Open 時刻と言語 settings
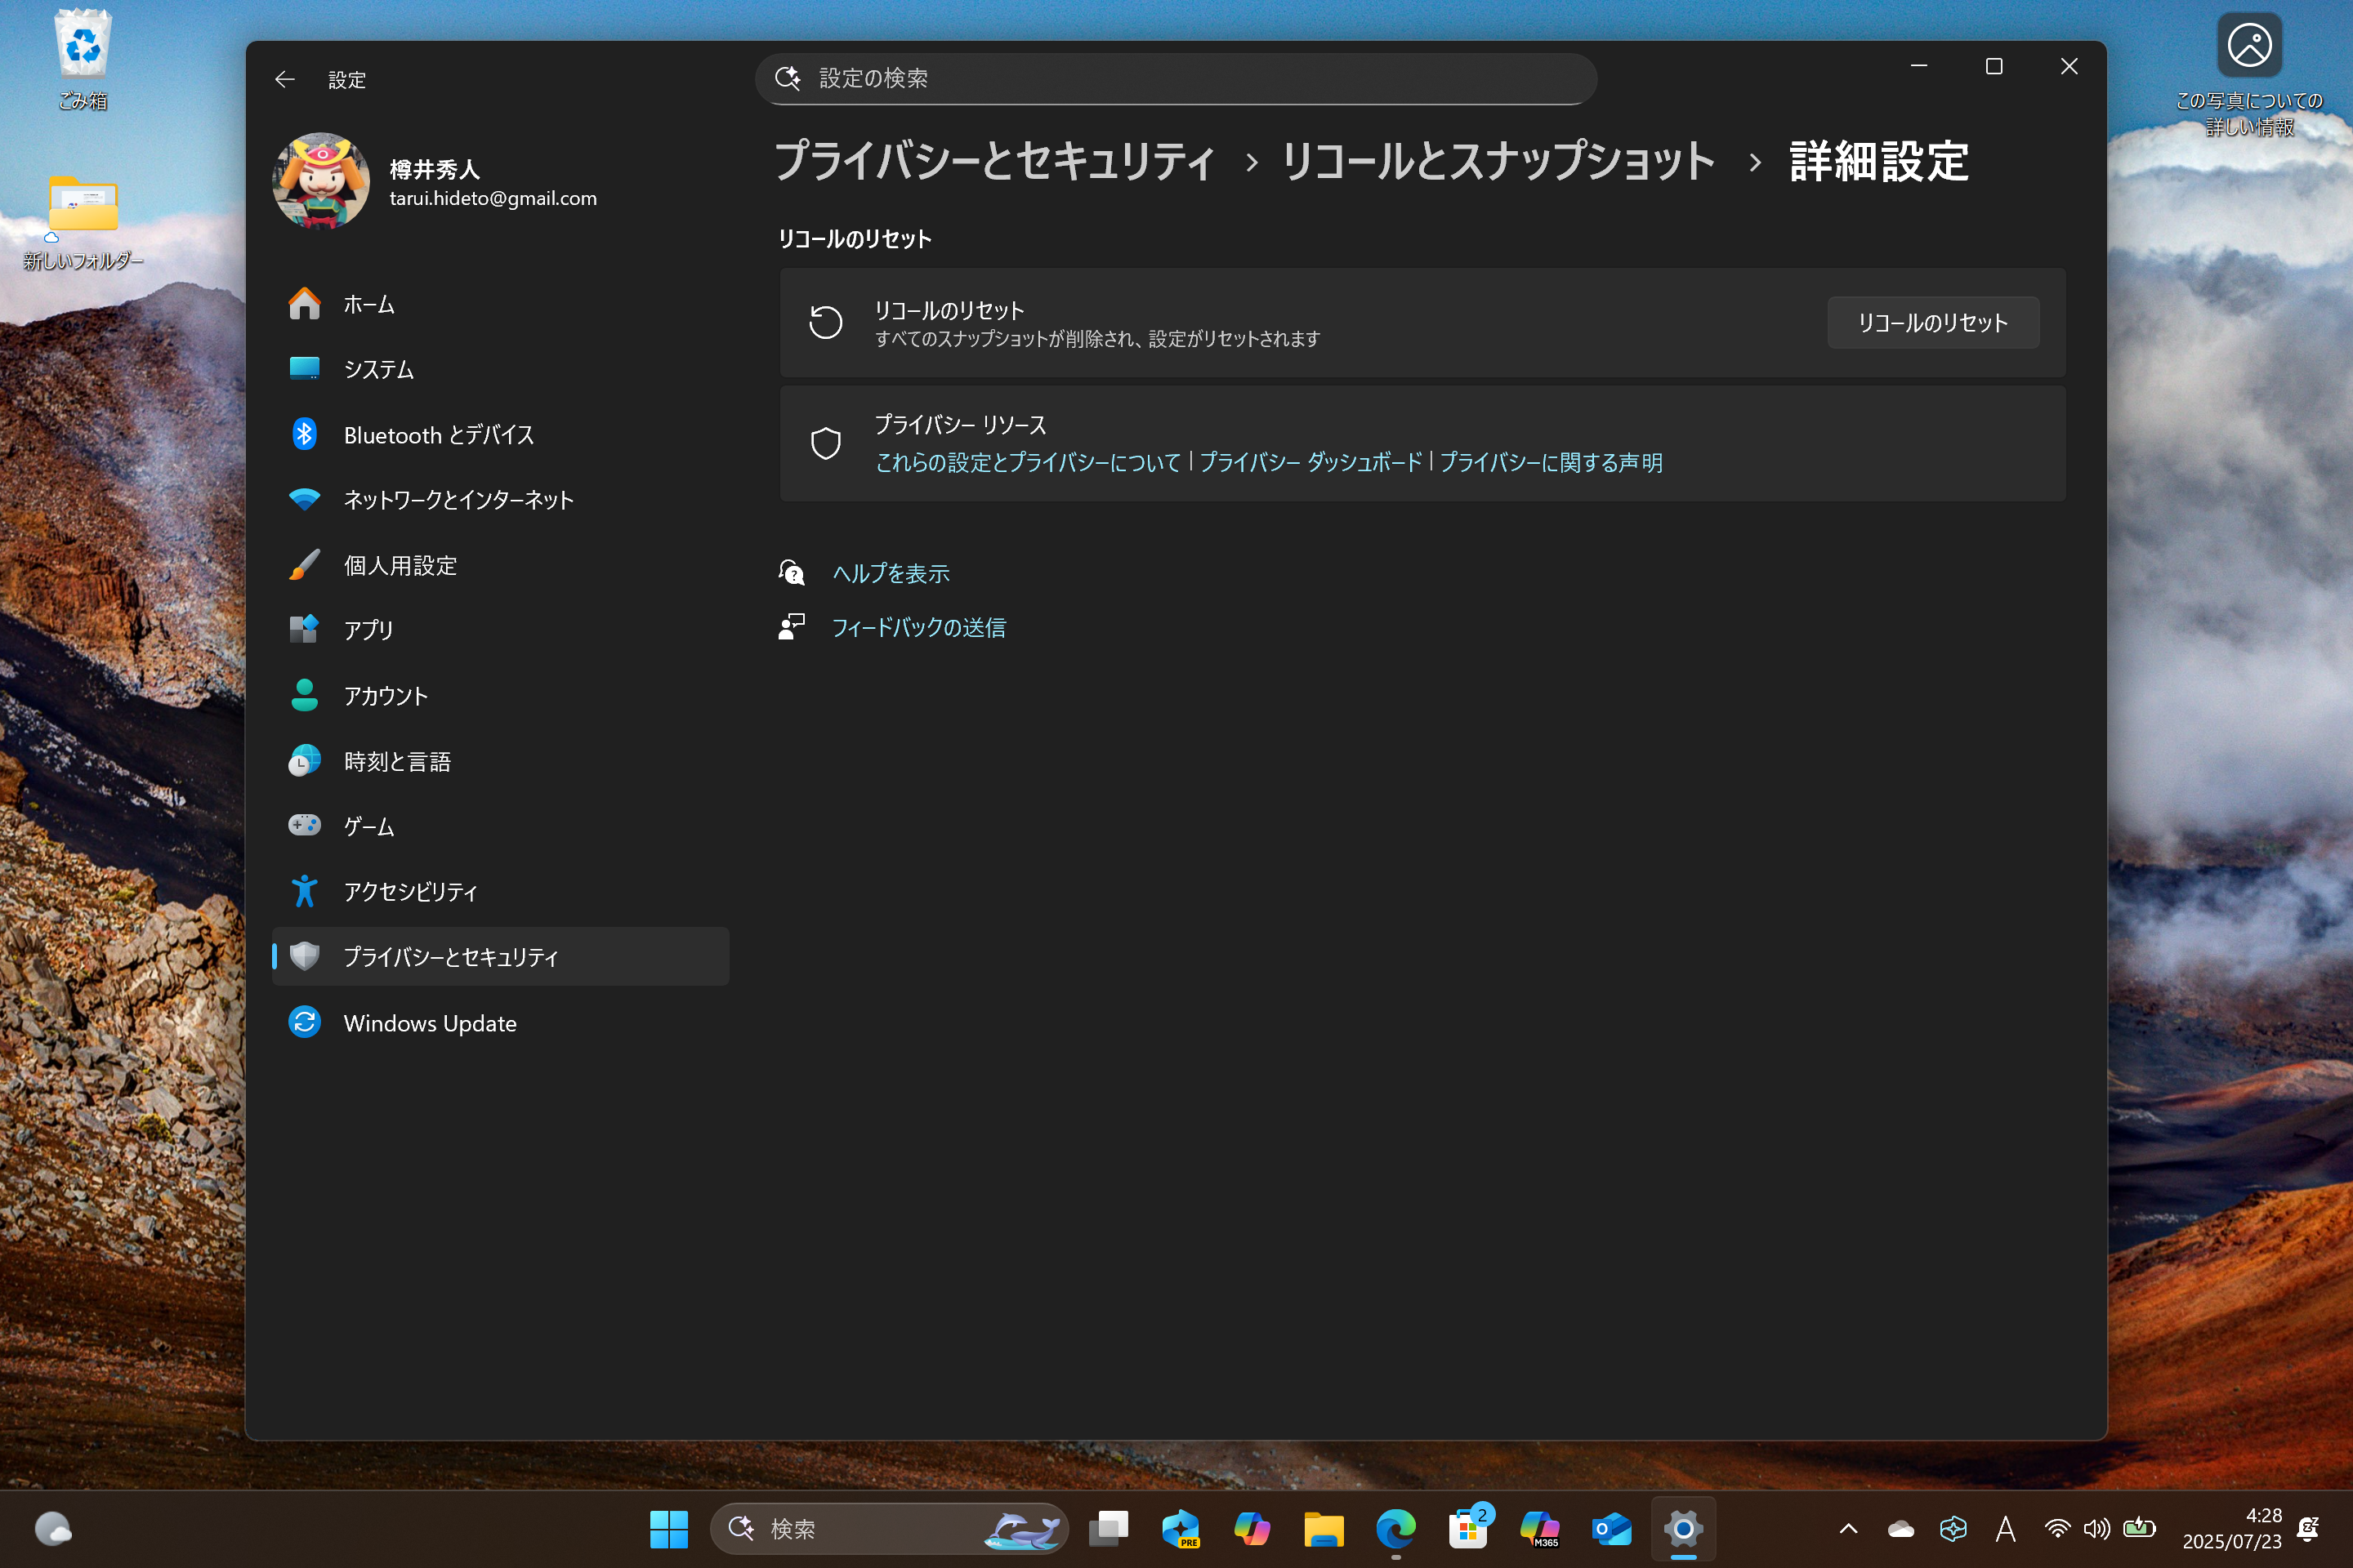 pyautogui.click(x=397, y=760)
